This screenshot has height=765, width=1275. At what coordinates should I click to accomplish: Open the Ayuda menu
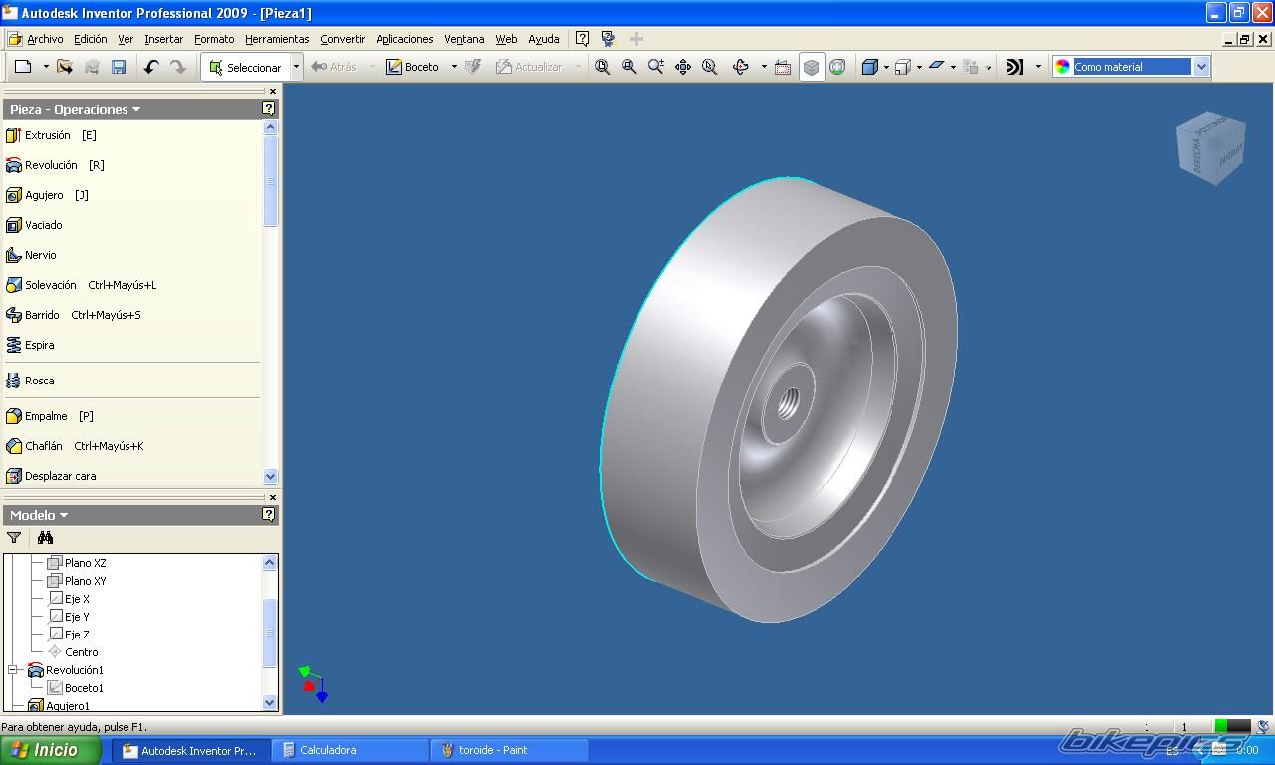click(x=543, y=39)
